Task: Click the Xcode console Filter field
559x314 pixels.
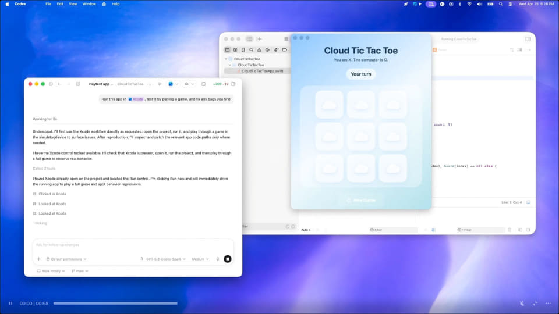Action: tap(480, 230)
